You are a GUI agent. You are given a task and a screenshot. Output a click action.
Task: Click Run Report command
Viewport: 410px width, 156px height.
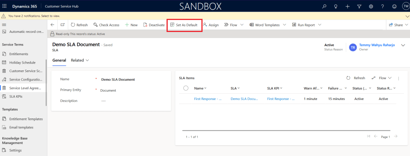coord(303,25)
